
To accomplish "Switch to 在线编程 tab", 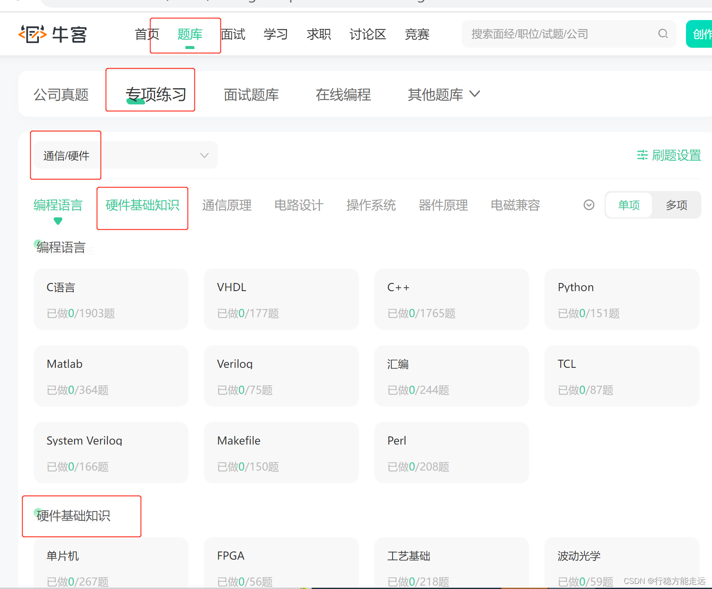I will tap(343, 94).
